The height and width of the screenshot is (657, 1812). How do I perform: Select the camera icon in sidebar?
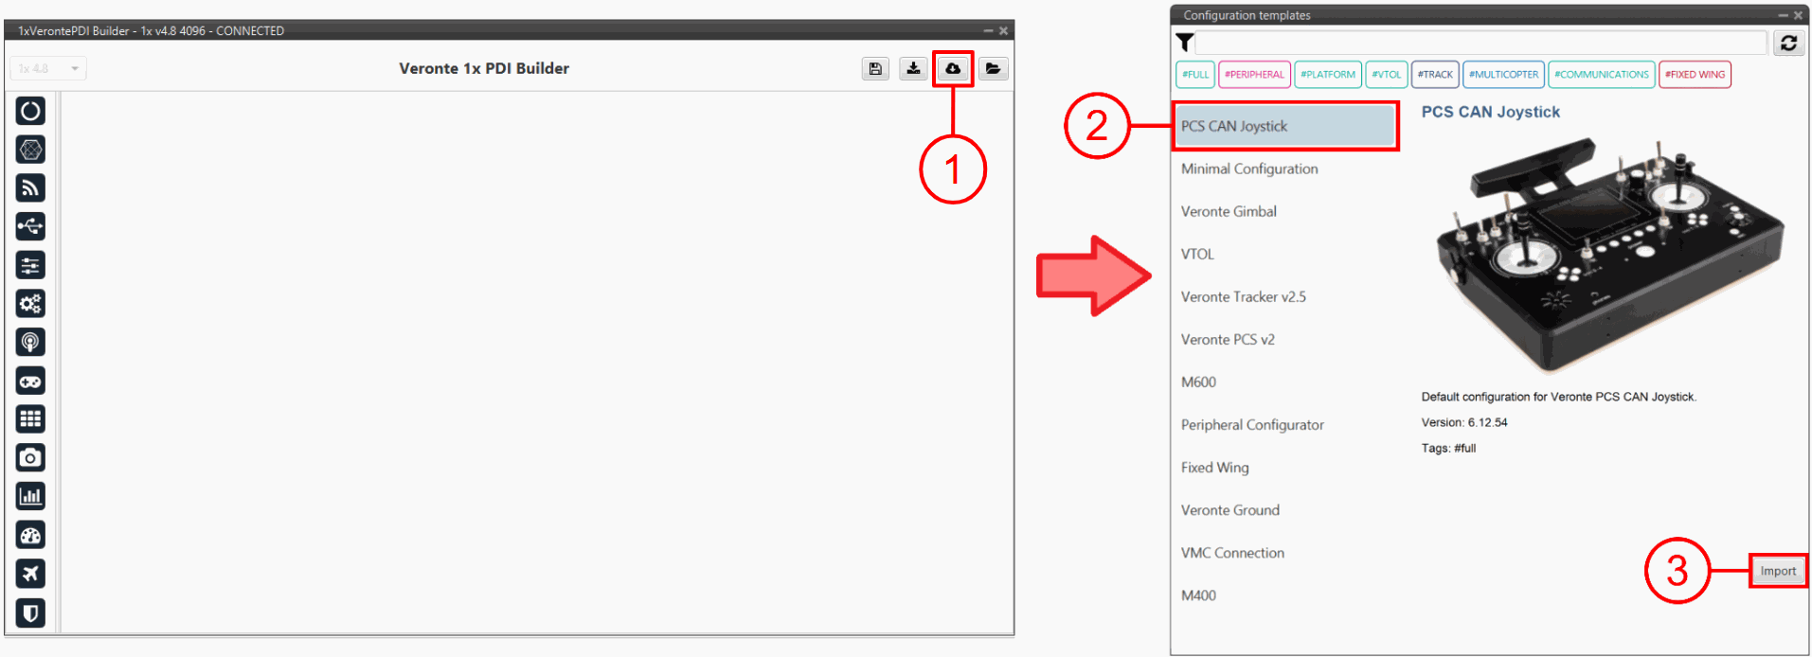30,458
